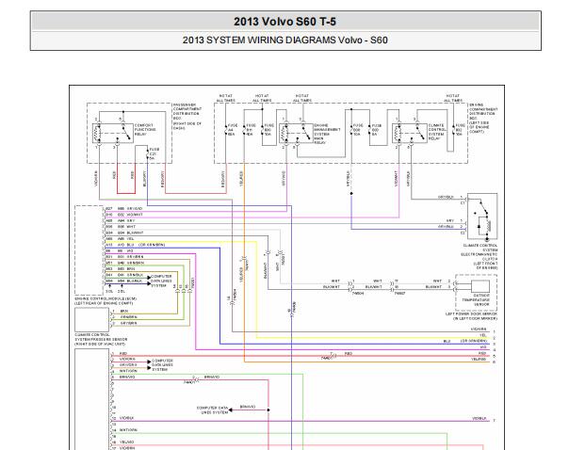Image resolution: width=569 pixels, height=450 pixels.
Task: Click the leftmost "HOT AT ALL TIMES" label
Action: coord(226,98)
